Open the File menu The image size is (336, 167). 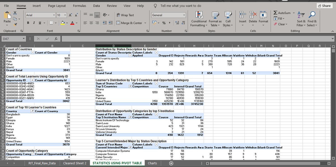[x=6, y=6]
